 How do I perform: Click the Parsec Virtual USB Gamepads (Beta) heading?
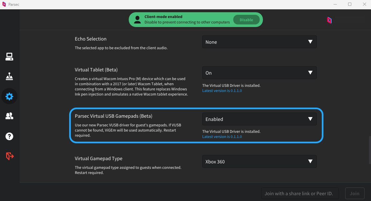pos(114,116)
